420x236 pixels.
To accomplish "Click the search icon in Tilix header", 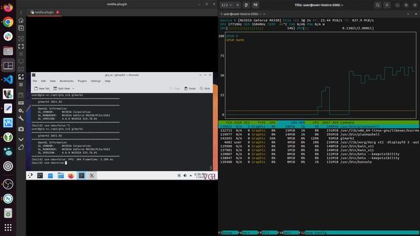I will [378, 5].
